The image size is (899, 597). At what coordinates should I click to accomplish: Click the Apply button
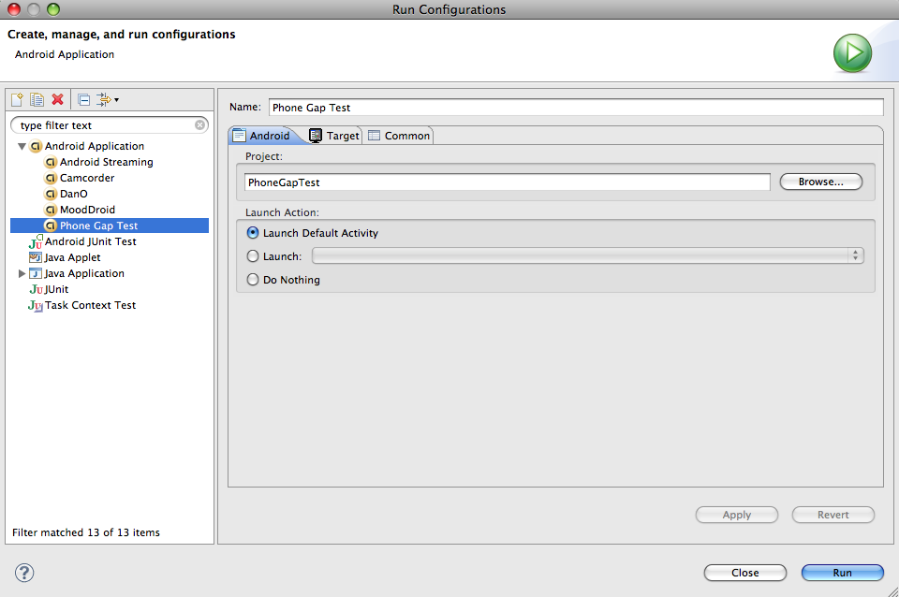(737, 515)
